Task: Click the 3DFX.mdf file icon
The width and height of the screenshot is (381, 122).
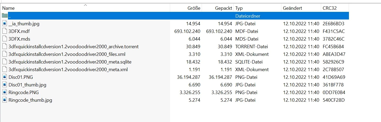Action: [x=5, y=31]
